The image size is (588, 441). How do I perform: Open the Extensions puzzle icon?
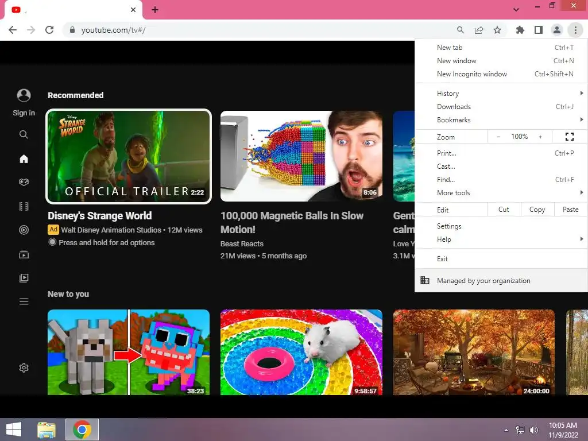(520, 30)
